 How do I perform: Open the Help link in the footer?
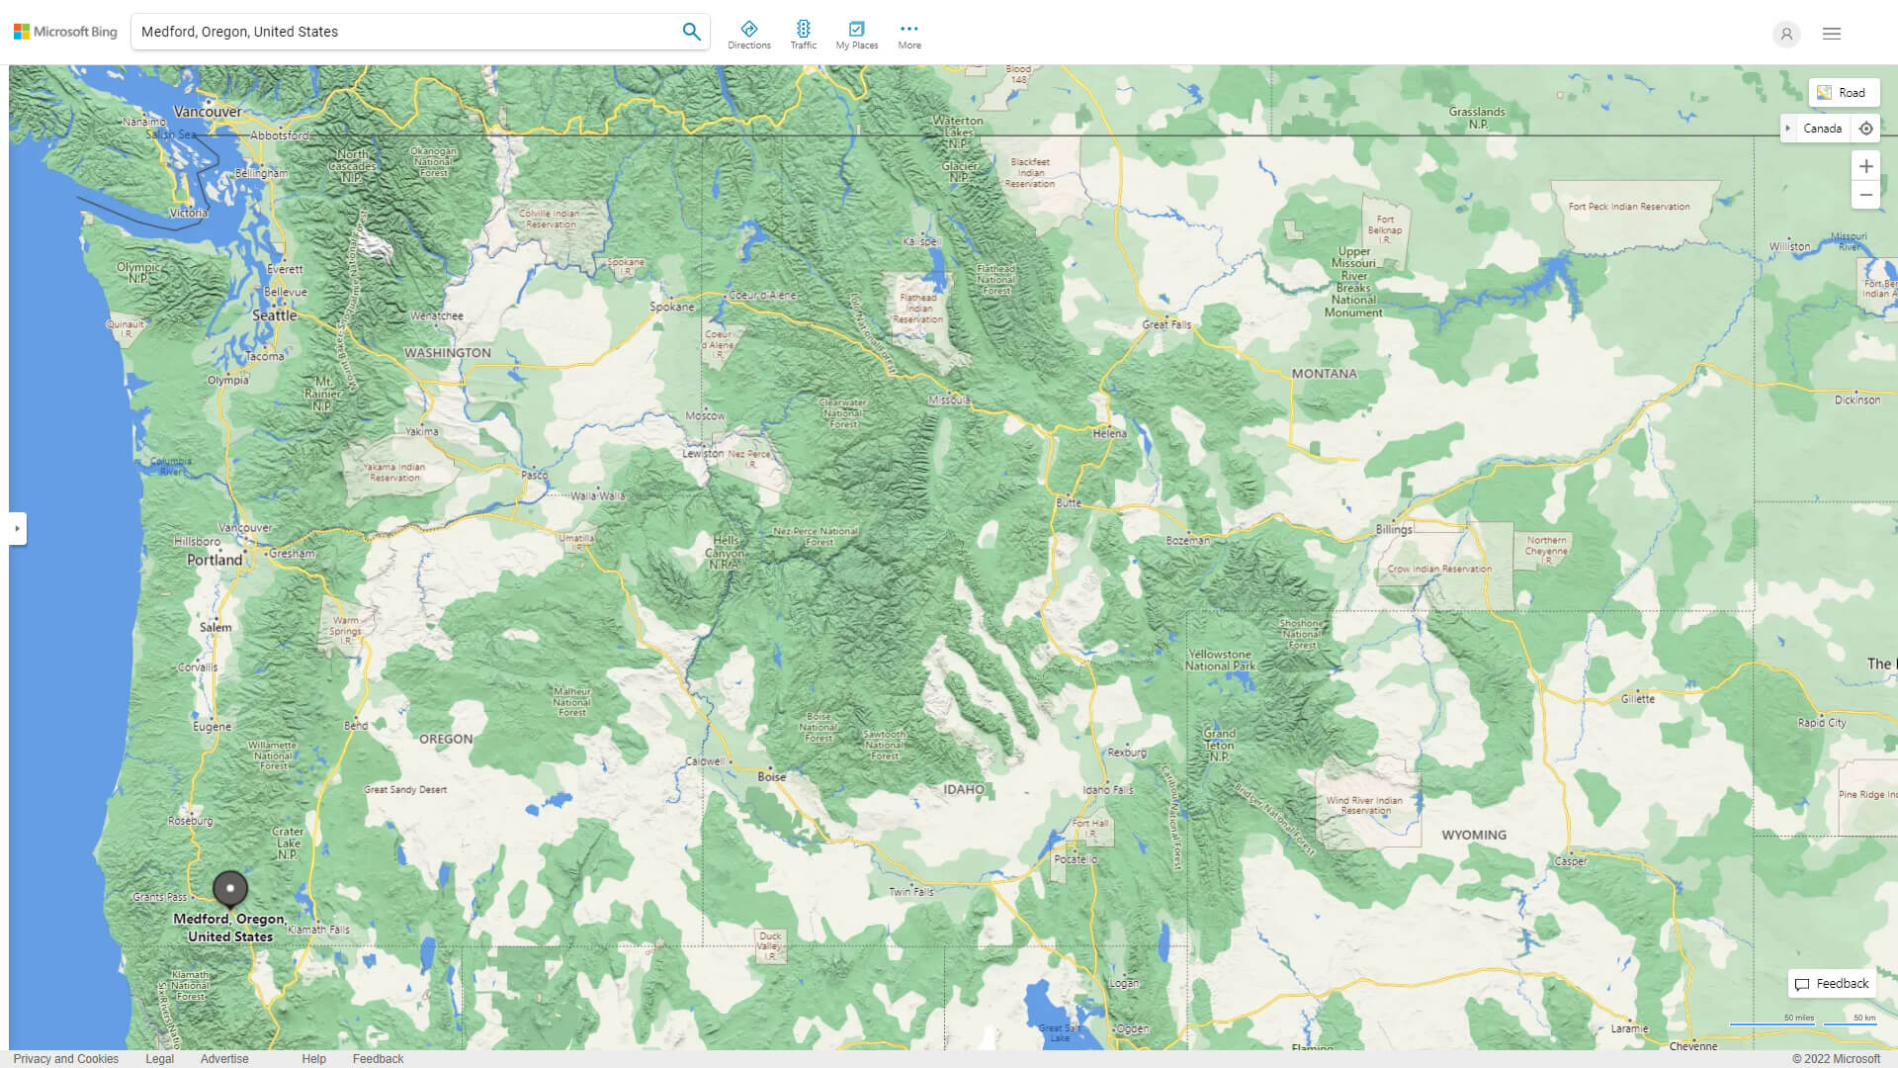tap(313, 1058)
